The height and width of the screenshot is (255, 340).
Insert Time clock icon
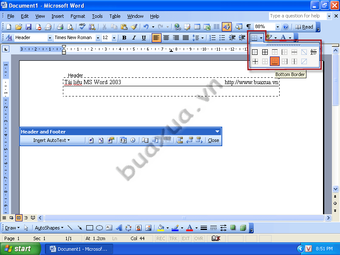point(133,140)
